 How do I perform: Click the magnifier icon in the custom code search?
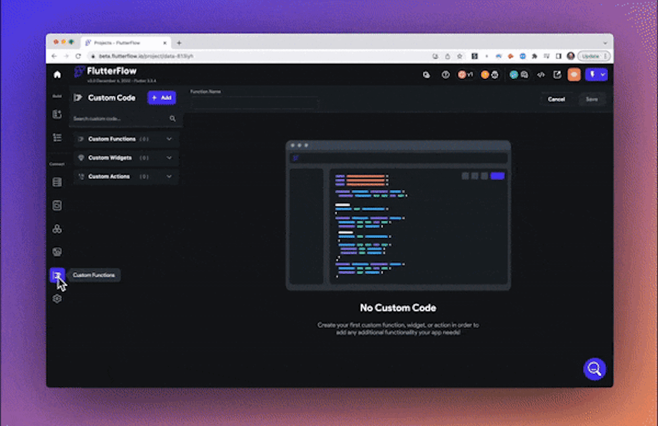[172, 118]
